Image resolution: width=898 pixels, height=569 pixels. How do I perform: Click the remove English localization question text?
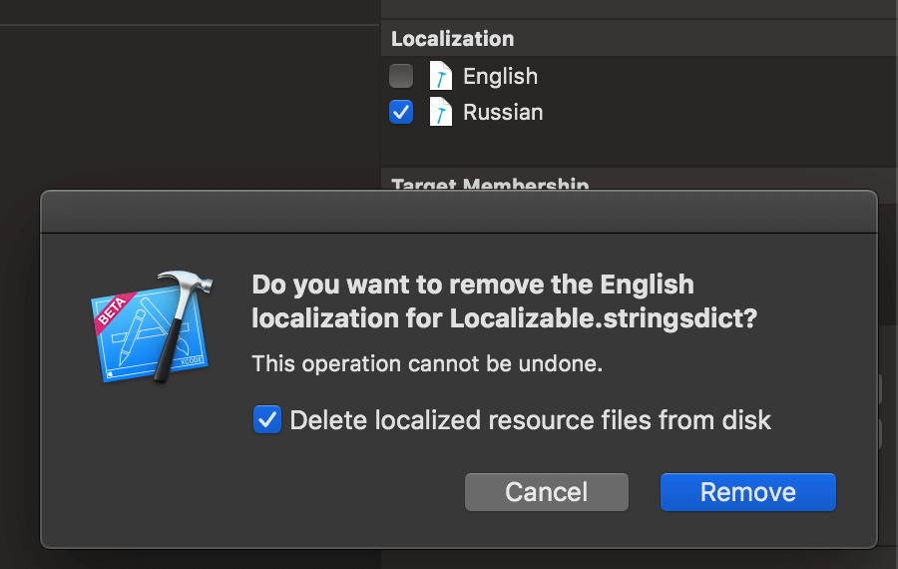pos(504,301)
